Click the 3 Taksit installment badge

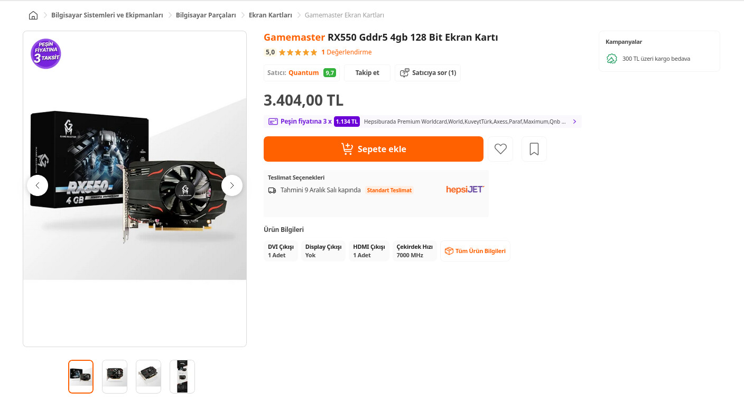[x=46, y=54]
